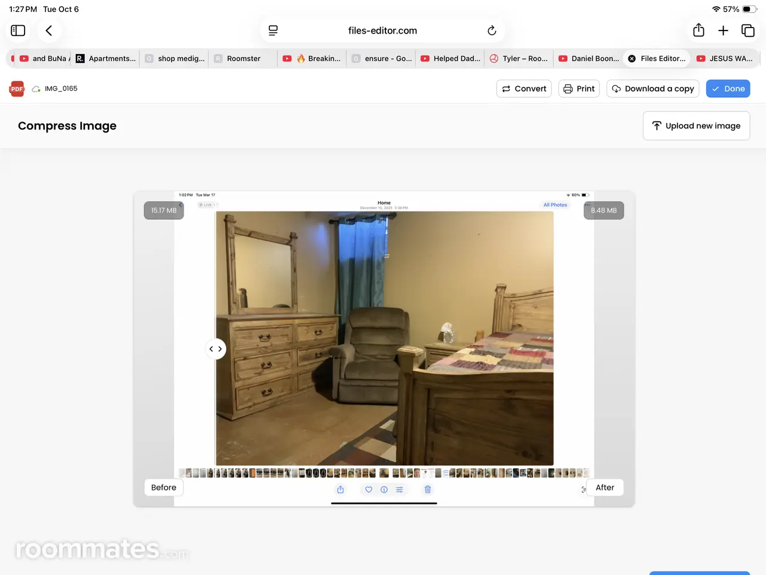Add a new Safari tab

pos(723,31)
